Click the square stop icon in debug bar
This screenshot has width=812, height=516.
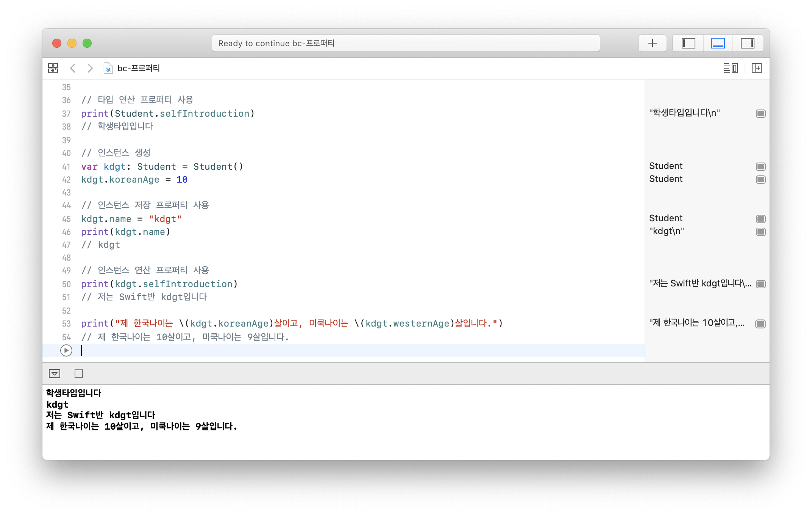click(79, 374)
